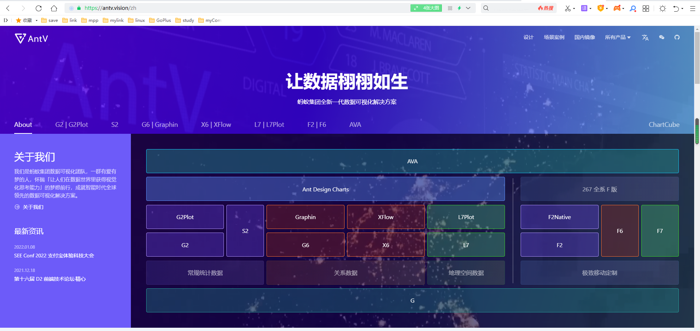
Task: Expand the undo history dropdown arrow
Action: click(682, 9)
